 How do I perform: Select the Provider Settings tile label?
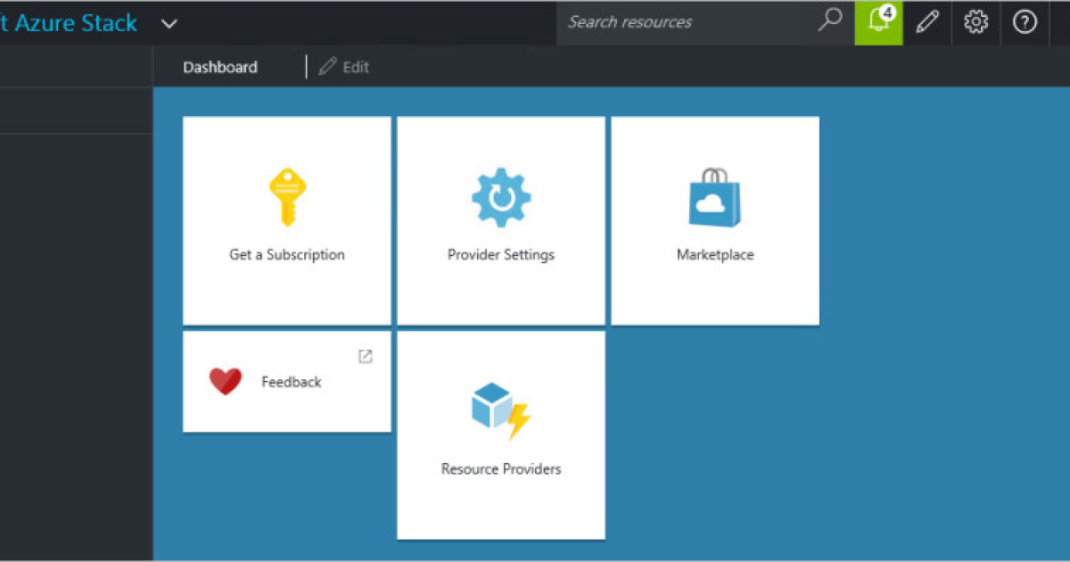[x=501, y=255]
